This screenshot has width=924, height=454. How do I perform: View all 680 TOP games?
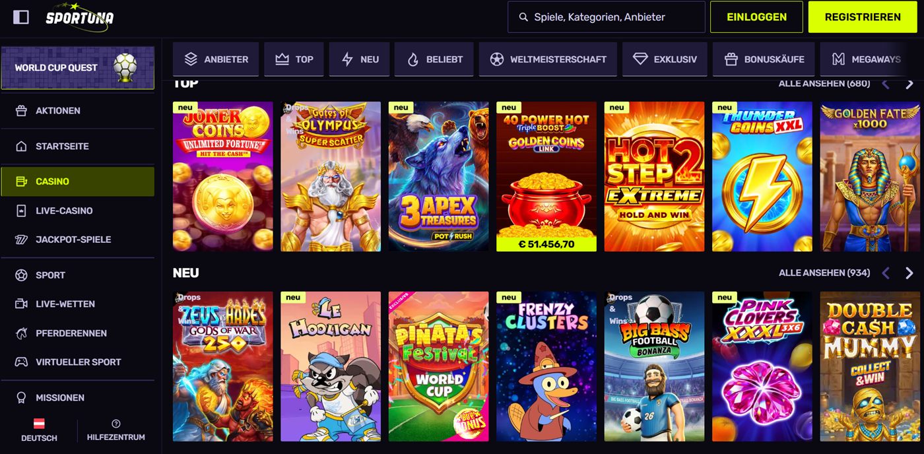click(x=824, y=84)
